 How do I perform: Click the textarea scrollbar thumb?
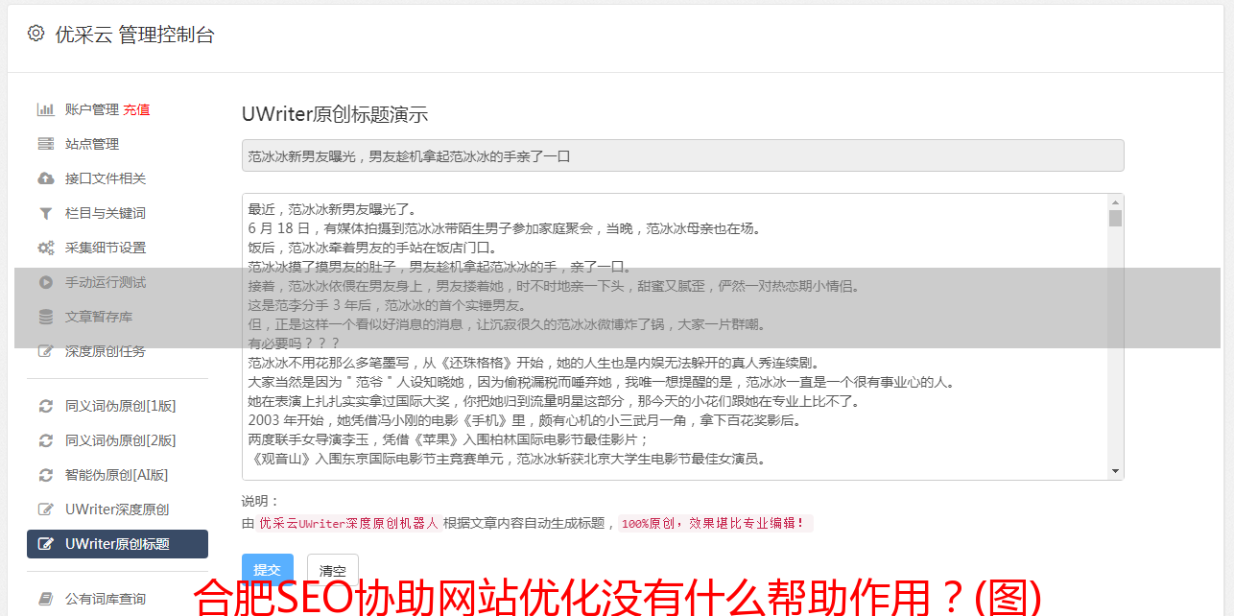click(x=1115, y=218)
